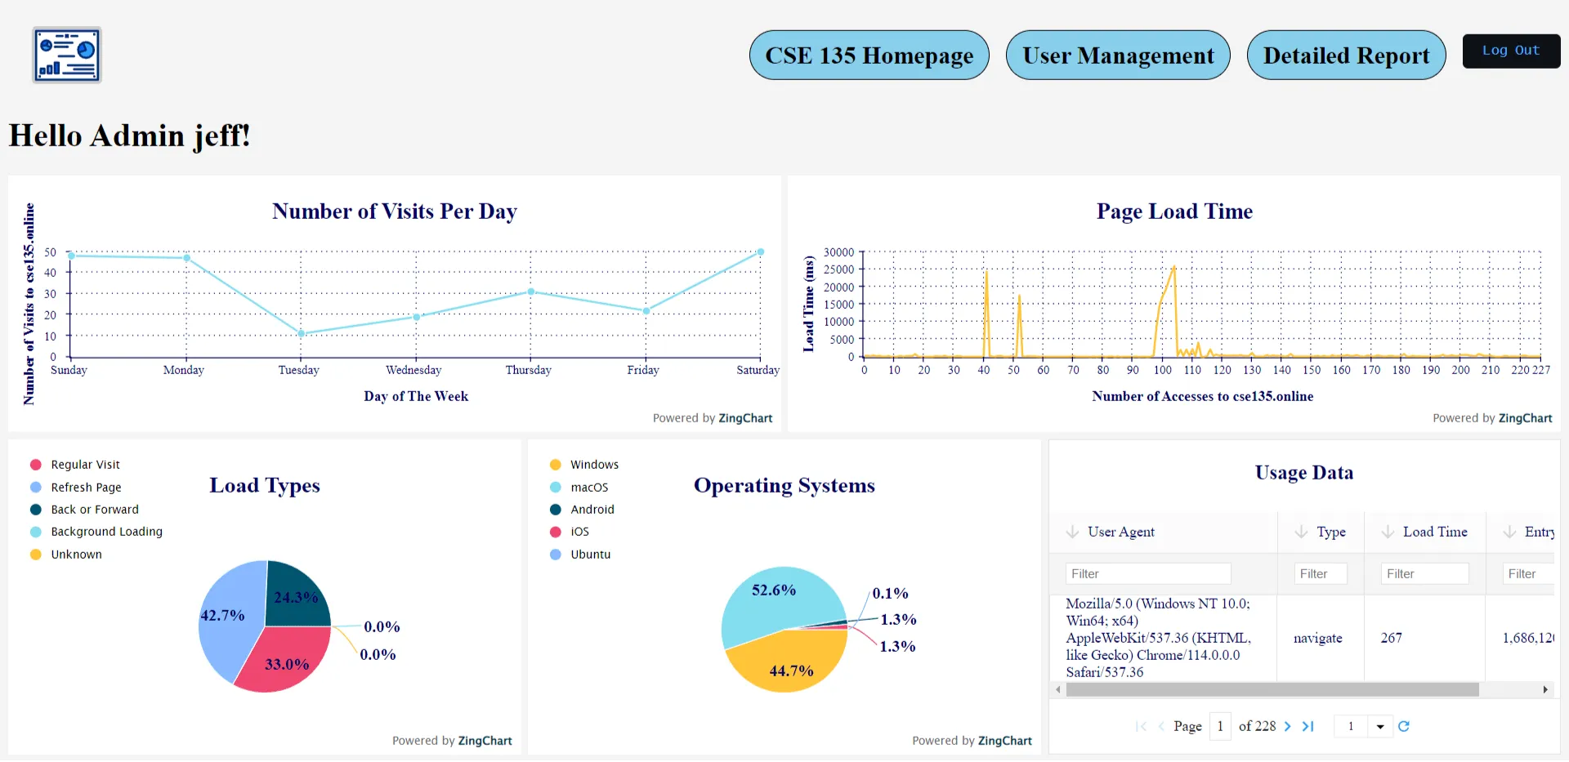Skip to the last page of the table
The image size is (1569, 762).
coord(1309,726)
